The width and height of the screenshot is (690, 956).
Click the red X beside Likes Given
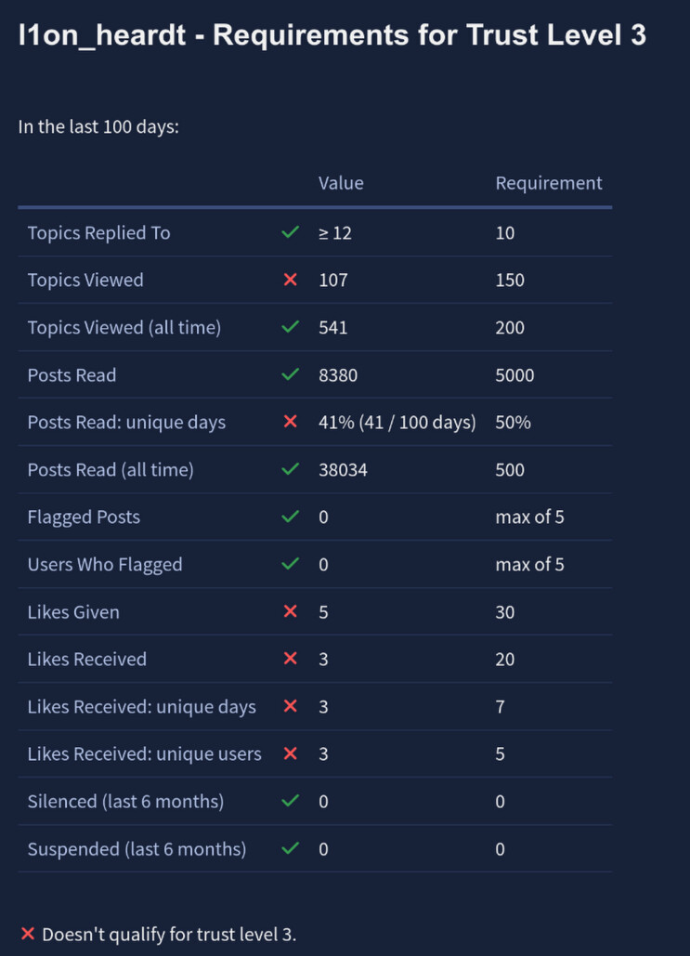tap(290, 612)
